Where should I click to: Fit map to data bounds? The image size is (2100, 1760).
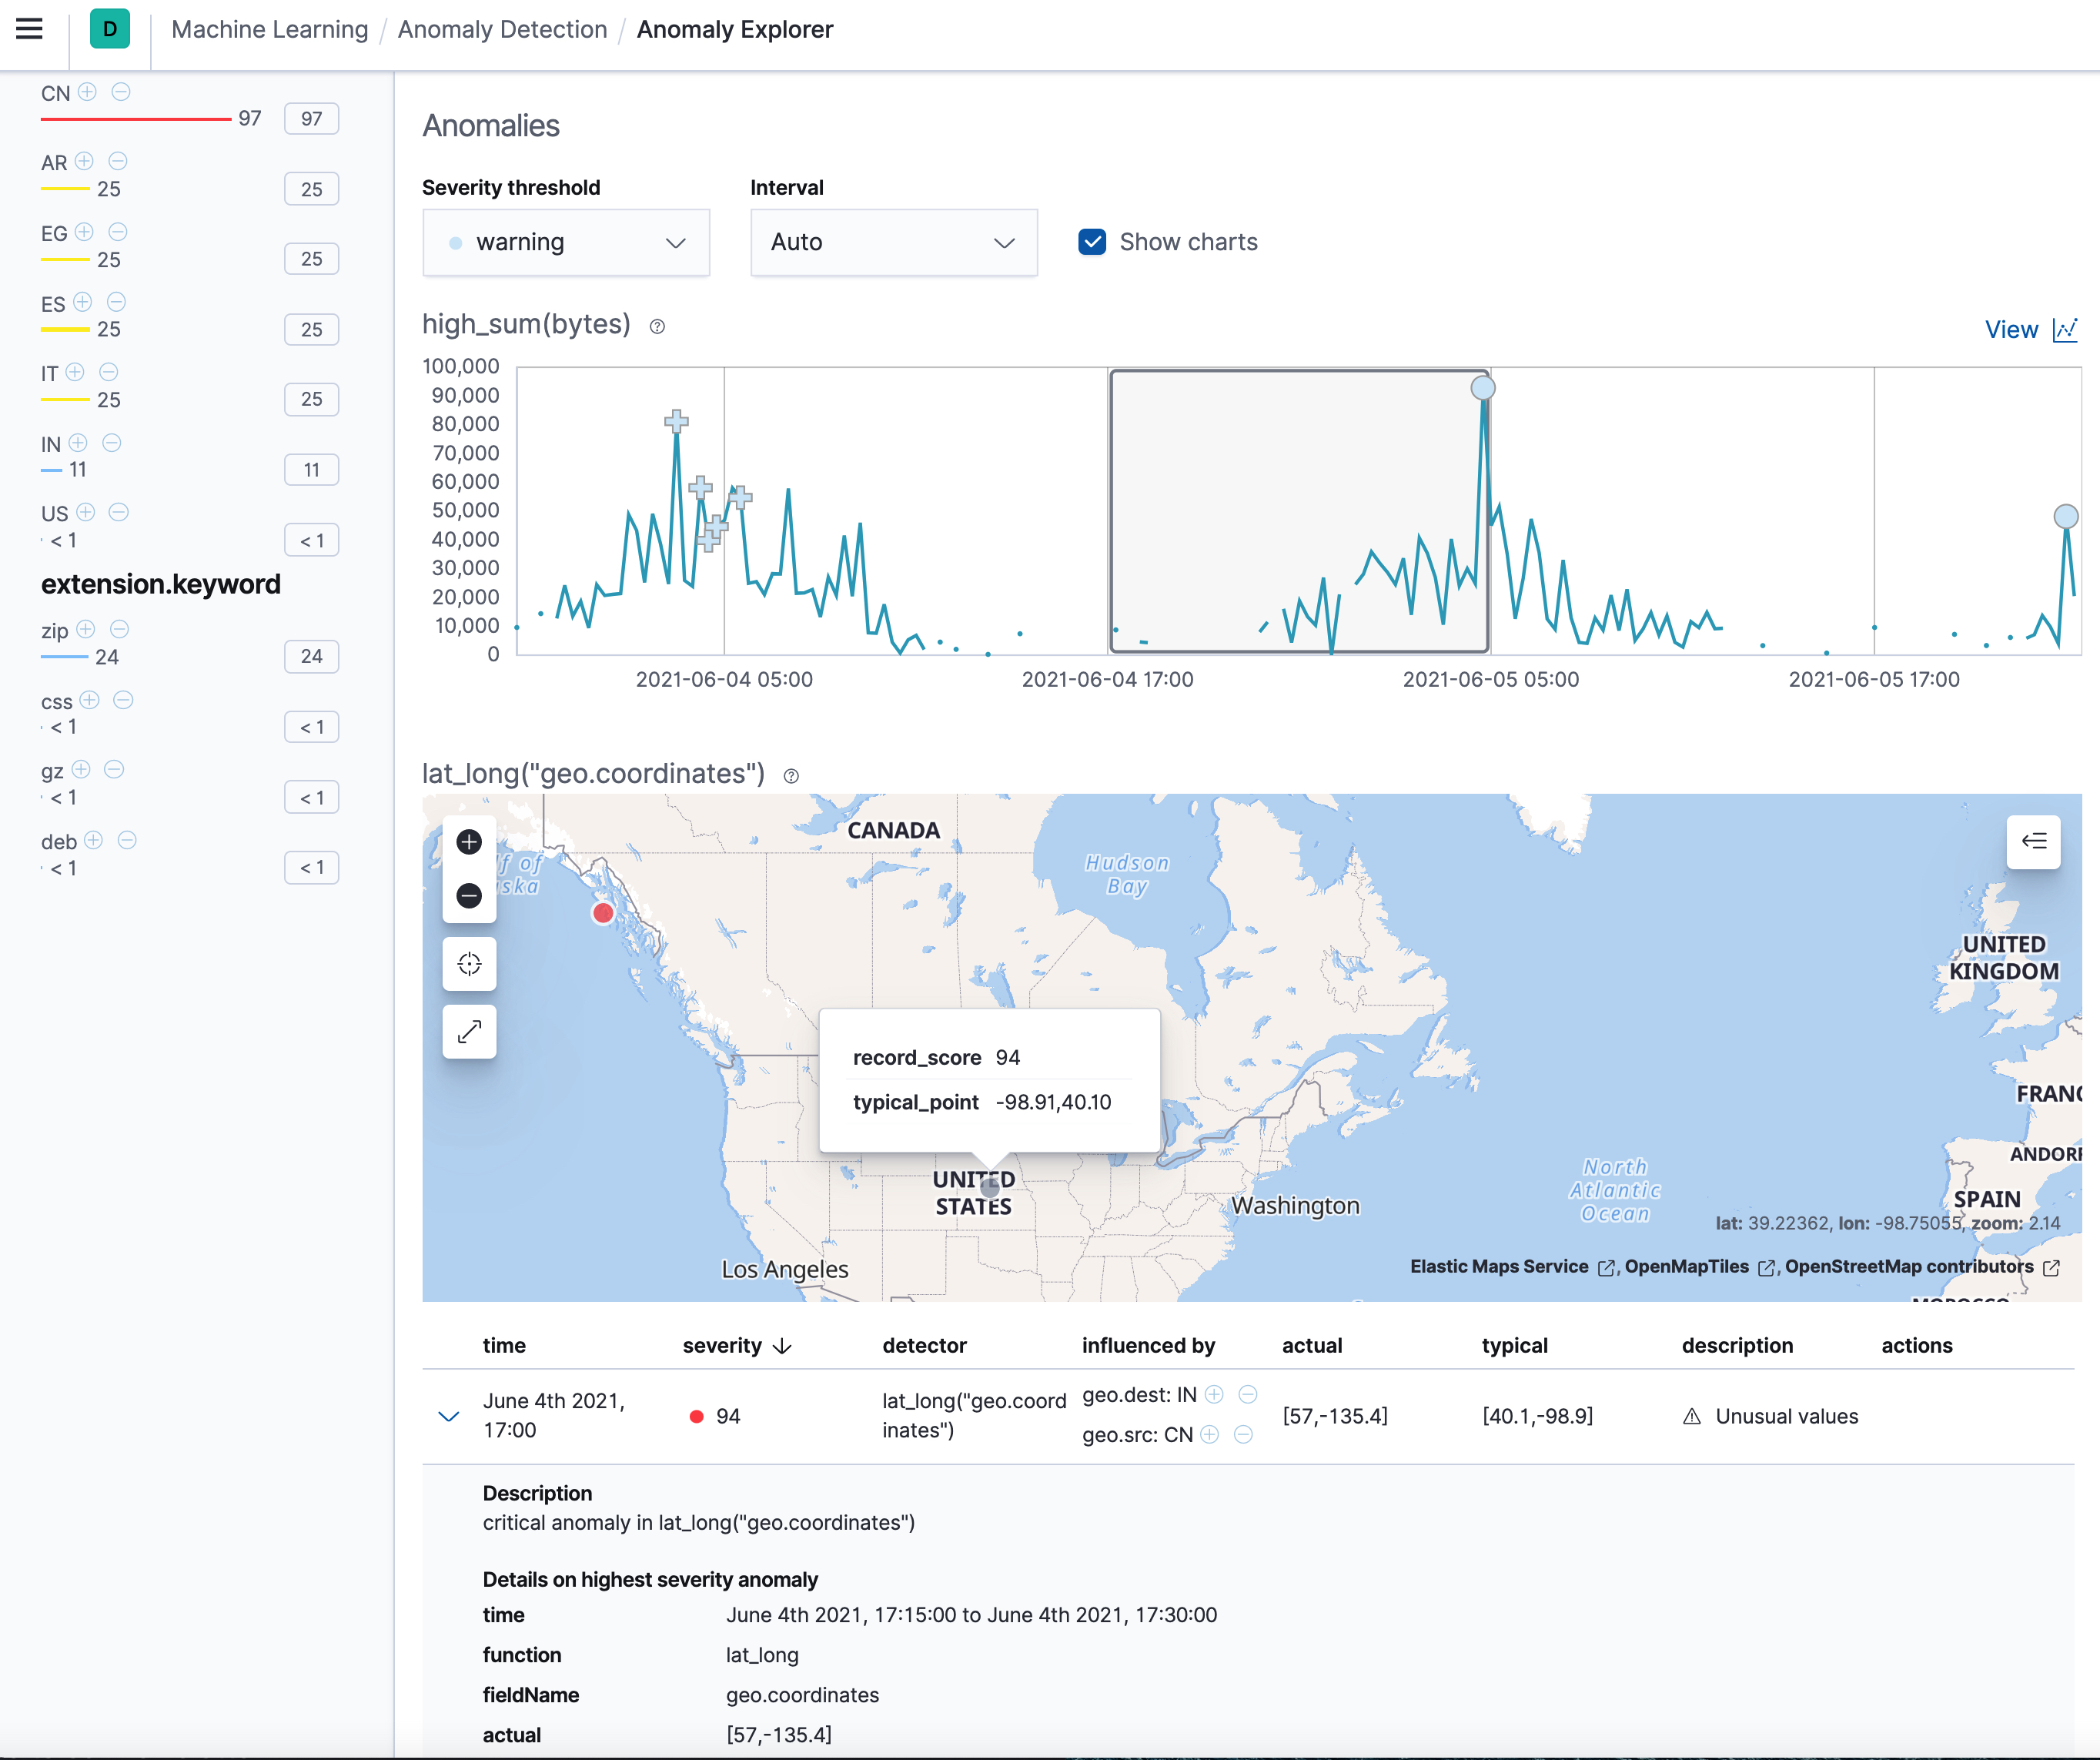469,964
